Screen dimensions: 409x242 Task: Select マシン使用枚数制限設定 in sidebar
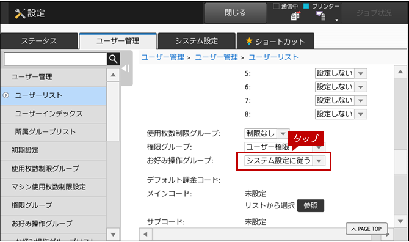click(54, 187)
